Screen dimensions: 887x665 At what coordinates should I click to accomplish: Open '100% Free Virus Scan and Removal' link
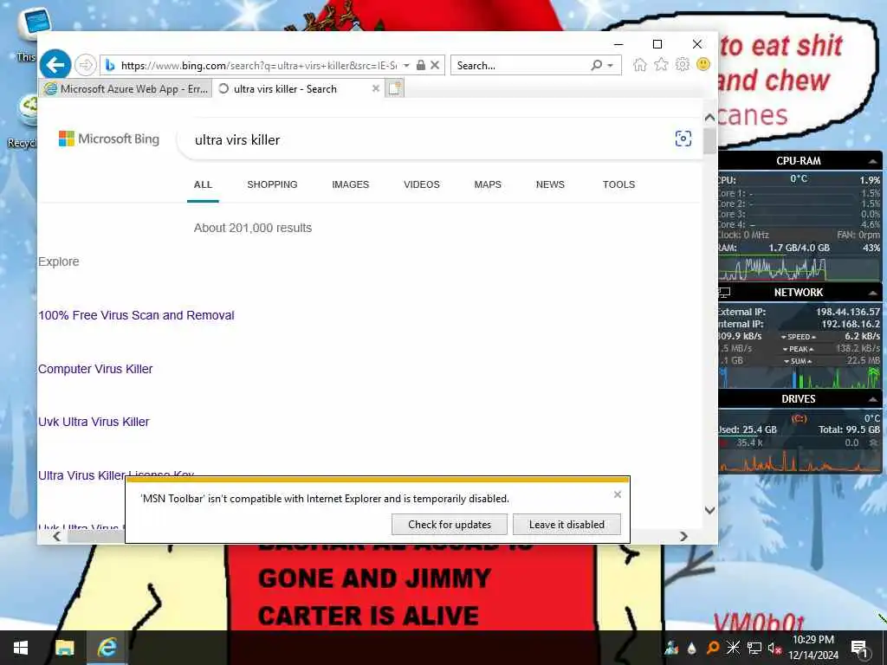tap(136, 315)
